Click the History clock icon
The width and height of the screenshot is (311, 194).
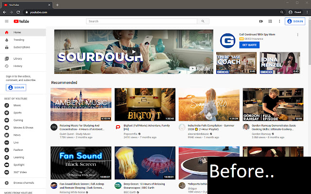(6, 66)
